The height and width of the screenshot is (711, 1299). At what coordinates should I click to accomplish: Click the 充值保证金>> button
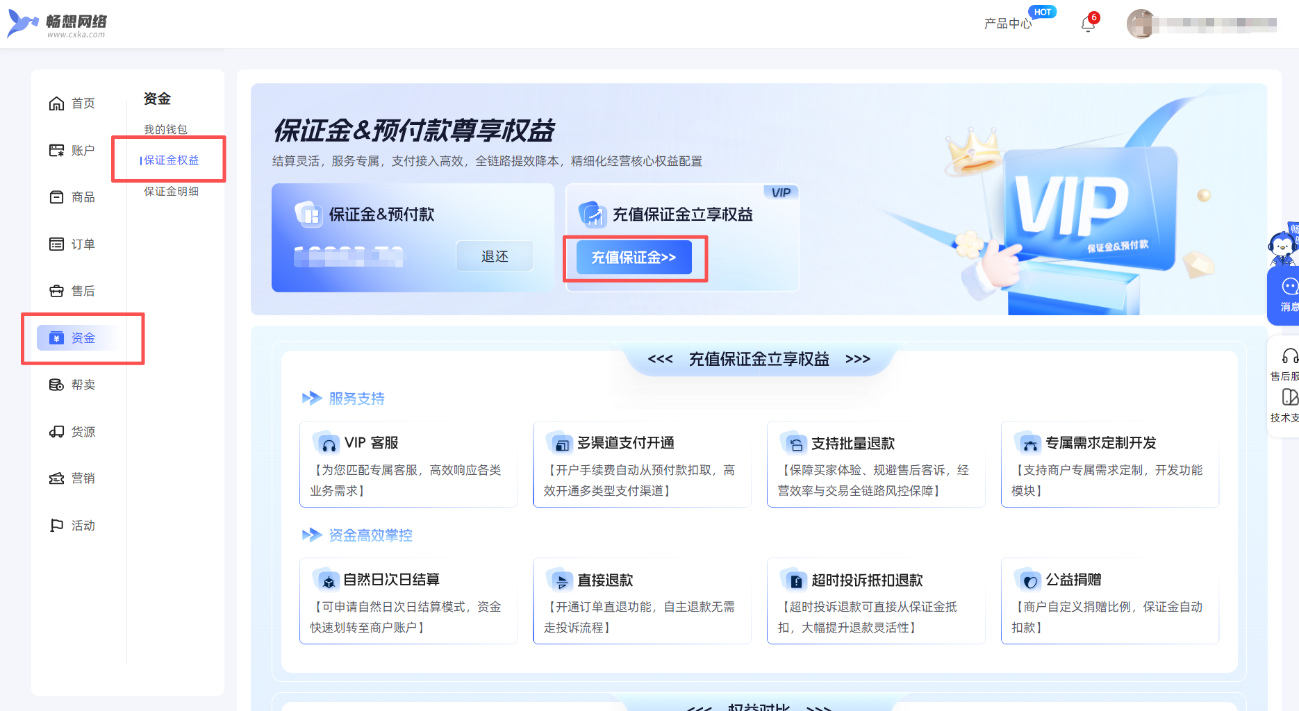point(634,258)
